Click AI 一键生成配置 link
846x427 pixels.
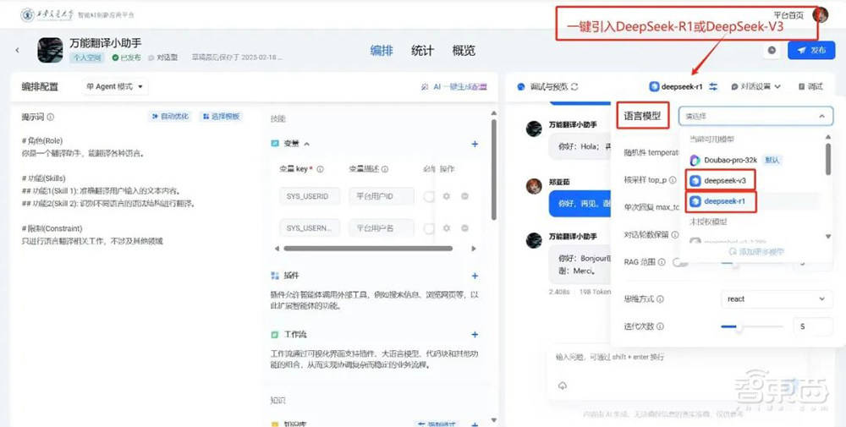tap(454, 86)
